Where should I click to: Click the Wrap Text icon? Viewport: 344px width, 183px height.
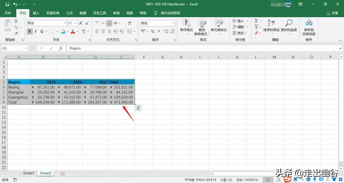(129, 23)
